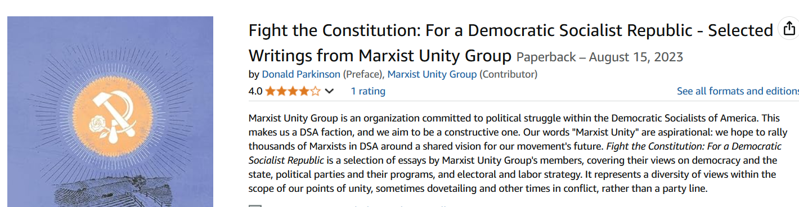This screenshot has height=207, width=799.
Task: Click the (Preface) label after Donald Parkinson
Action: [363, 74]
